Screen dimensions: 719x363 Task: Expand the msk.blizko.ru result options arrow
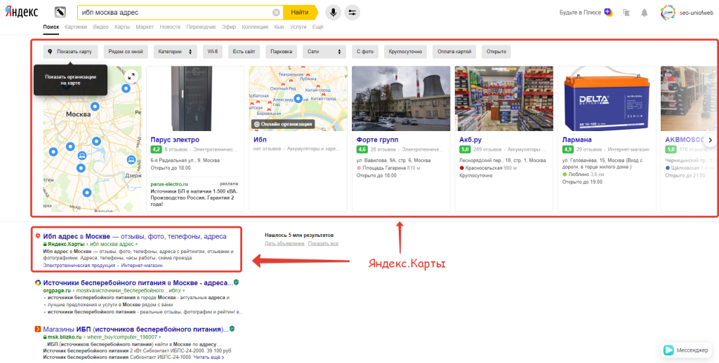[160, 337]
